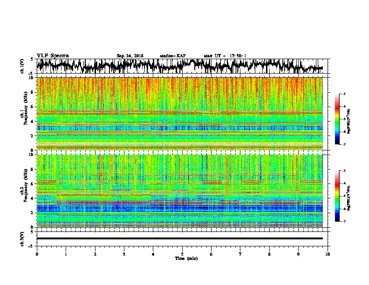Click the "station=KAP" header label
This screenshot has height=285, width=369.
coord(173,56)
